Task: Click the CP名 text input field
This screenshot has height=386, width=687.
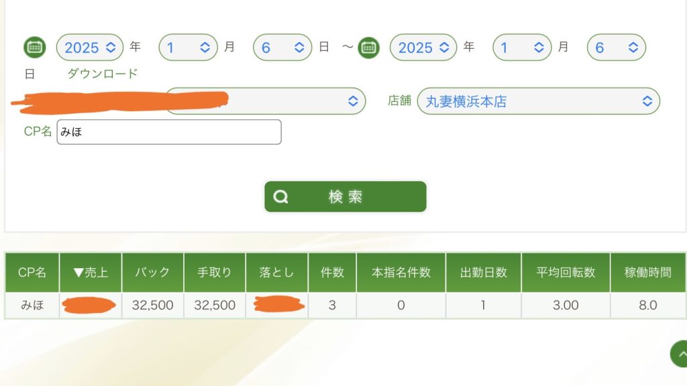Action: pyautogui.click(x=168, y=132)
